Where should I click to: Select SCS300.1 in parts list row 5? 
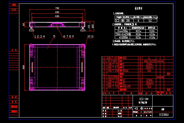pos(113,77)
